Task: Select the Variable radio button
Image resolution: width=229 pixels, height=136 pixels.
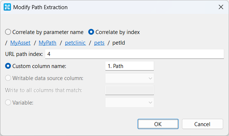Action: pyautogui.click(x=19, y=102)
